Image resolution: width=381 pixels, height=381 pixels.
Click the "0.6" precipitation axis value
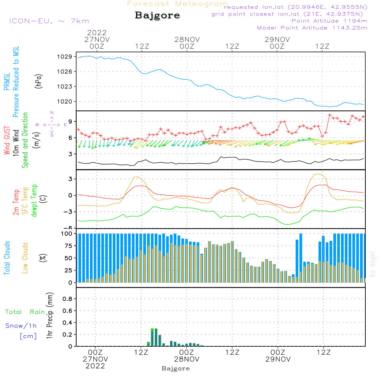point(67,311)
